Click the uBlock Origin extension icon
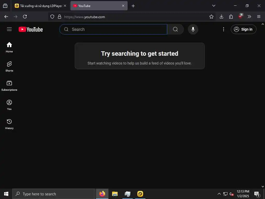The image size is (265, 199). click(240, 16)
